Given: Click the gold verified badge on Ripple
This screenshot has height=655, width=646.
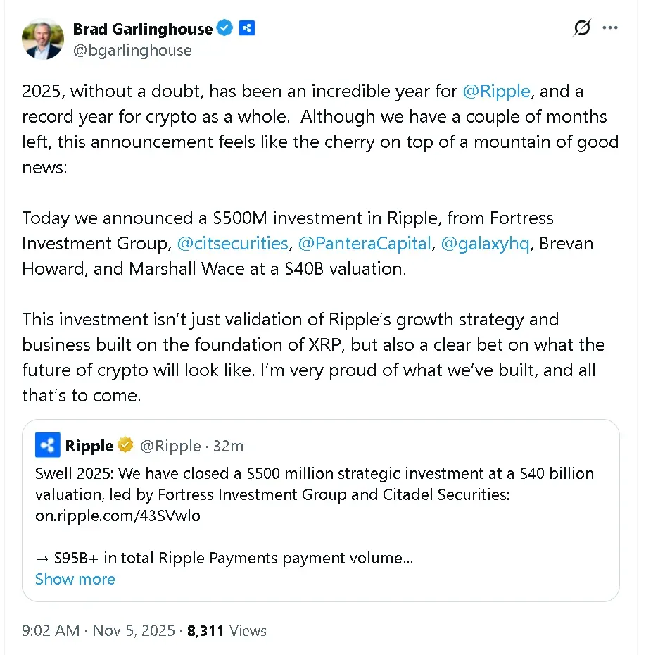Looking at the screenshot, I should [x=126, y=446].
